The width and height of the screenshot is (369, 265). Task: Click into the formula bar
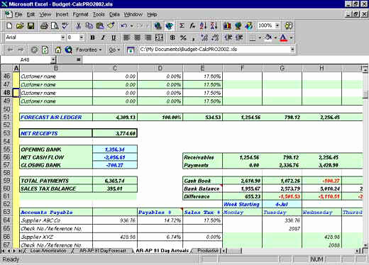225,60
